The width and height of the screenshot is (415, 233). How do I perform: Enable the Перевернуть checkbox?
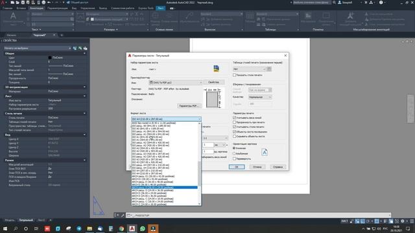pyautogui.click(x=234, y=159)
